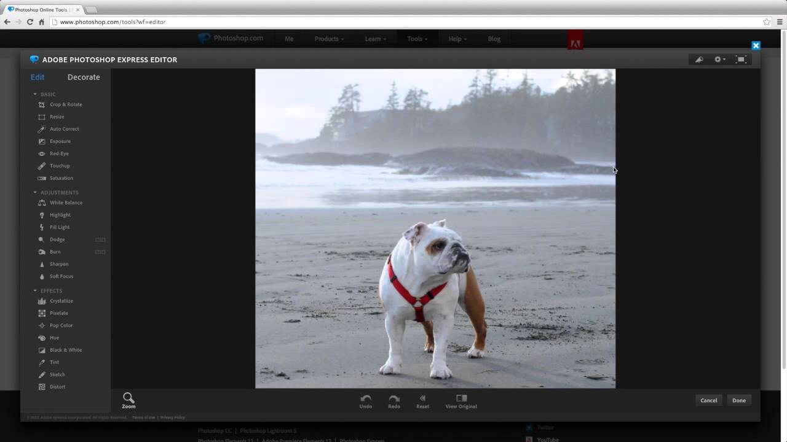Screen dimensions: 787x442
Task: Bookmark this page with star
Action: pos(767,21)
